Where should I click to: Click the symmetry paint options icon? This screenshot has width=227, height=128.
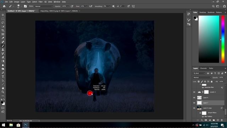tap(133, 6)
